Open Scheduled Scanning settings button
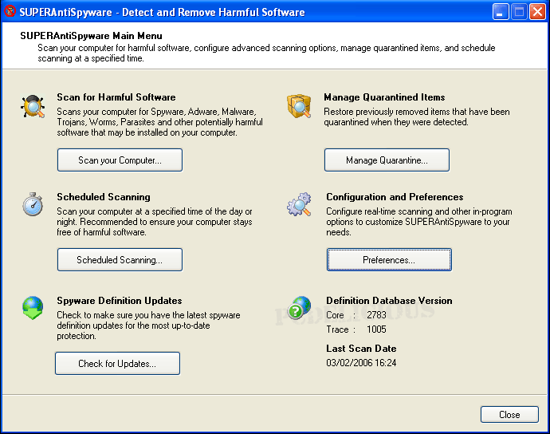 tap(120, 260)
